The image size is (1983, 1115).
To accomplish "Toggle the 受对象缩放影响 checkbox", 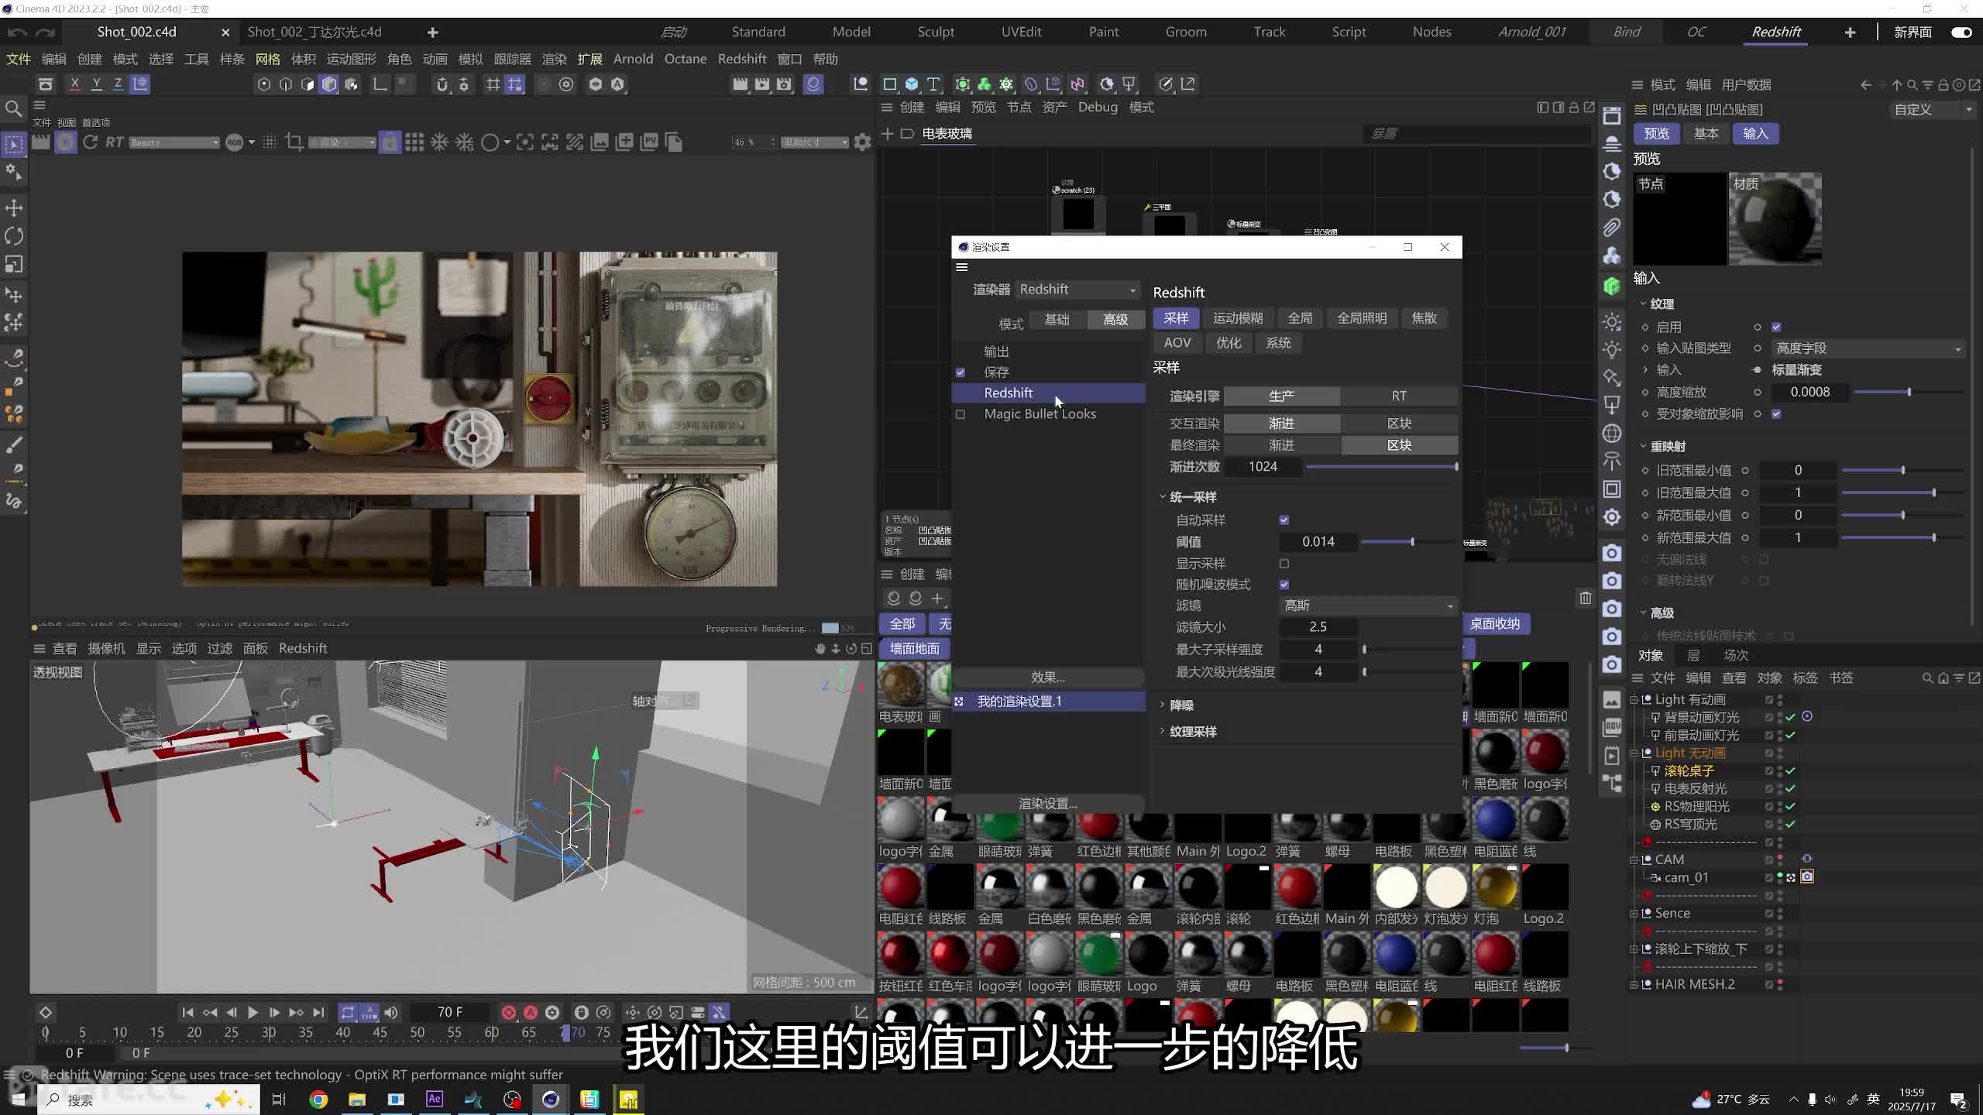I will [x=1776, y=414].
